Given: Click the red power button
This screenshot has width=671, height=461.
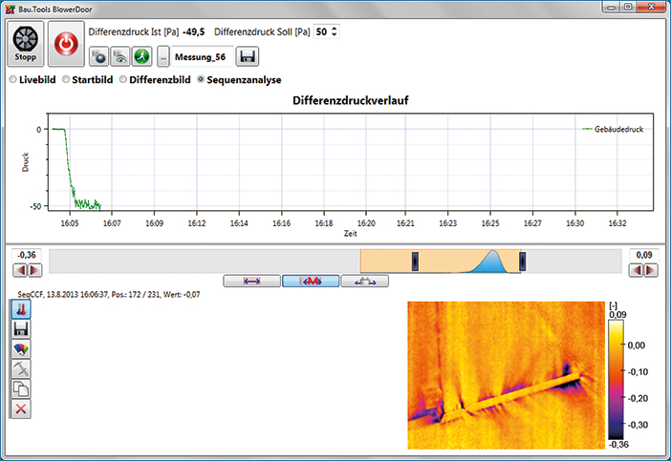Looking at the screenshot, I should click(66, 44).
